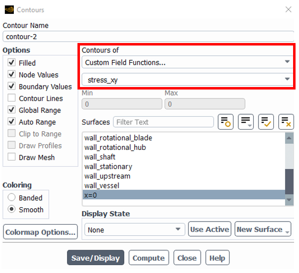Uncheck the Filled option

11,62
